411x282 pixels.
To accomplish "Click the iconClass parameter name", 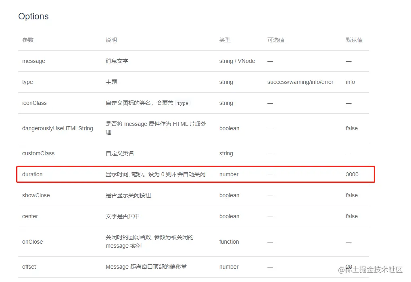I will (34, 103).
